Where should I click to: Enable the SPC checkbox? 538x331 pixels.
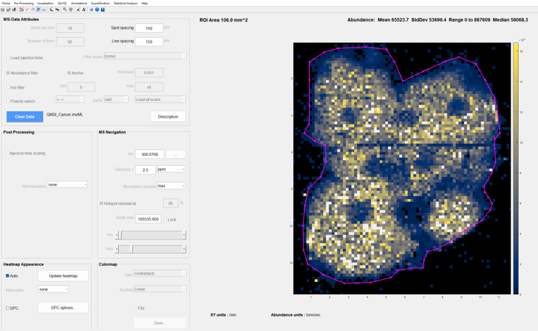(8, 308)
